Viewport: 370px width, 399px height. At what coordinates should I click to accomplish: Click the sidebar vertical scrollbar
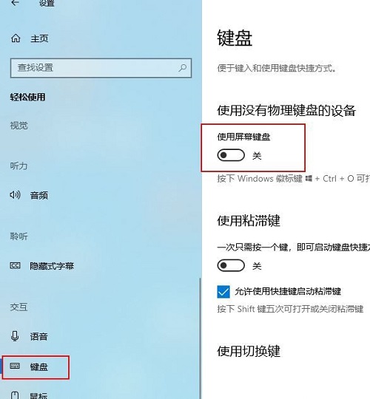[x=201, y=338]
